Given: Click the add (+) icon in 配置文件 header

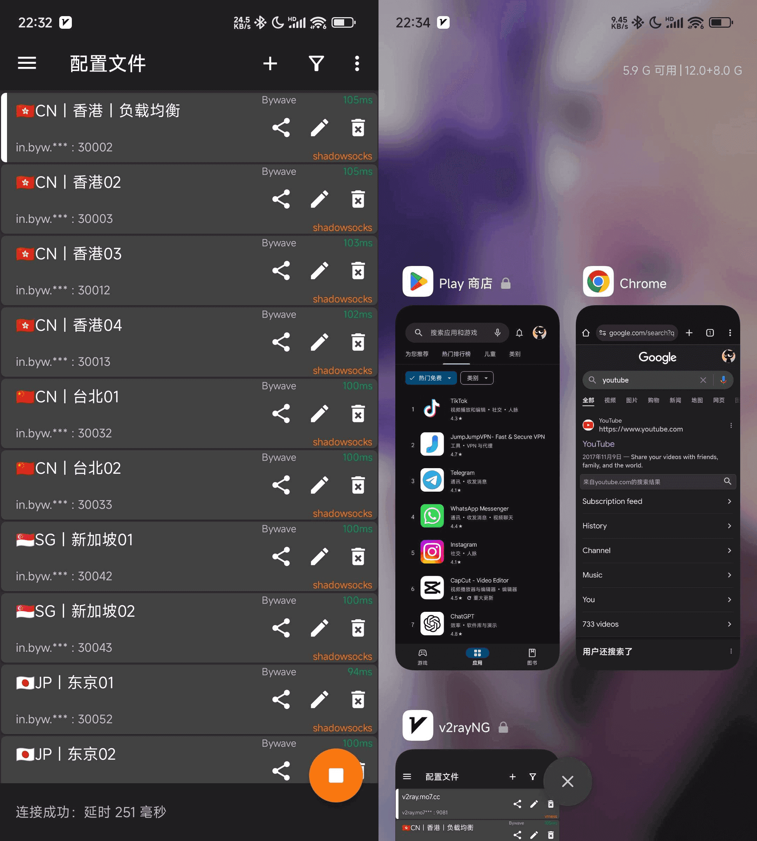Looking at the screenshot, I should point(269,64).
